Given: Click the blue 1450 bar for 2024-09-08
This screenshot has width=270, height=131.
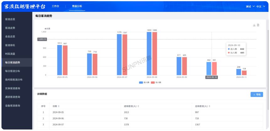Looking at the screenshot, I should pos(149,53).
